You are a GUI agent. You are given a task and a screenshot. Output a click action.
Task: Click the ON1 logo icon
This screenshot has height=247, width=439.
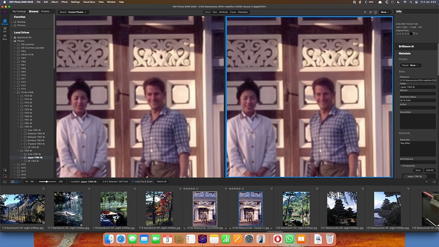[5, 12]
